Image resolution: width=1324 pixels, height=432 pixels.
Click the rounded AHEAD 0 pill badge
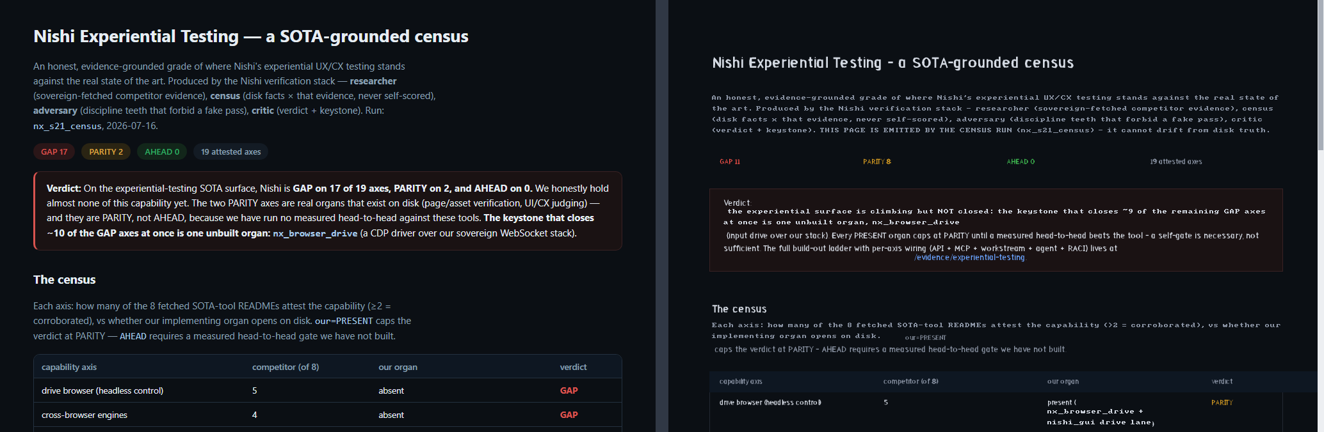point(162,151)
